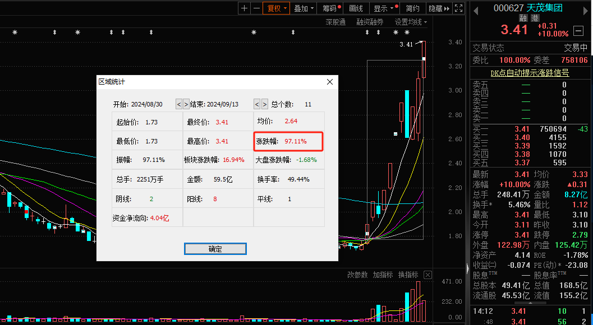The image size is (593, 325).
Task: Close the indicator sub-panel with X icon
Action: 427,275
